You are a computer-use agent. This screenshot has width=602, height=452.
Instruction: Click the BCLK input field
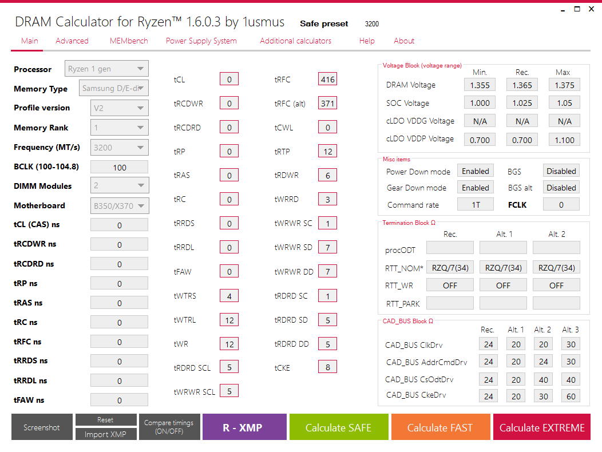pyautogui.click(x=120, y=167)
